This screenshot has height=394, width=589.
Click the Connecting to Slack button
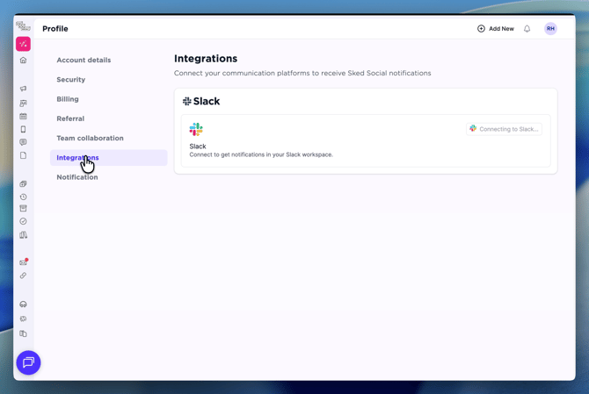tap(504, 129)
